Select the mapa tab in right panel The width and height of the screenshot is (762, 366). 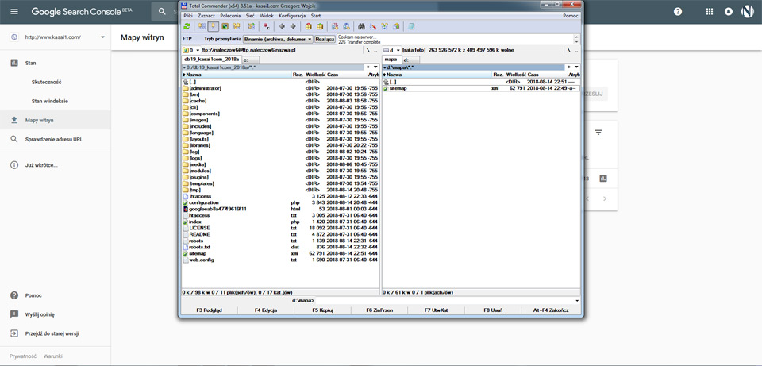[391, 59]
